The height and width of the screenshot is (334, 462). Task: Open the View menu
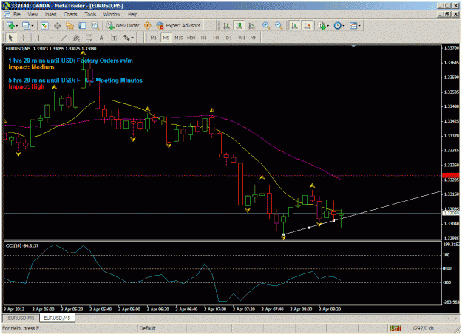pyautogui.click(x=33, y=14)
